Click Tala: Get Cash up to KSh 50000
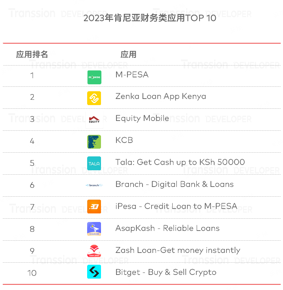Image resolution: width=283 pixels, height=290 pixels. pos(180,162)
